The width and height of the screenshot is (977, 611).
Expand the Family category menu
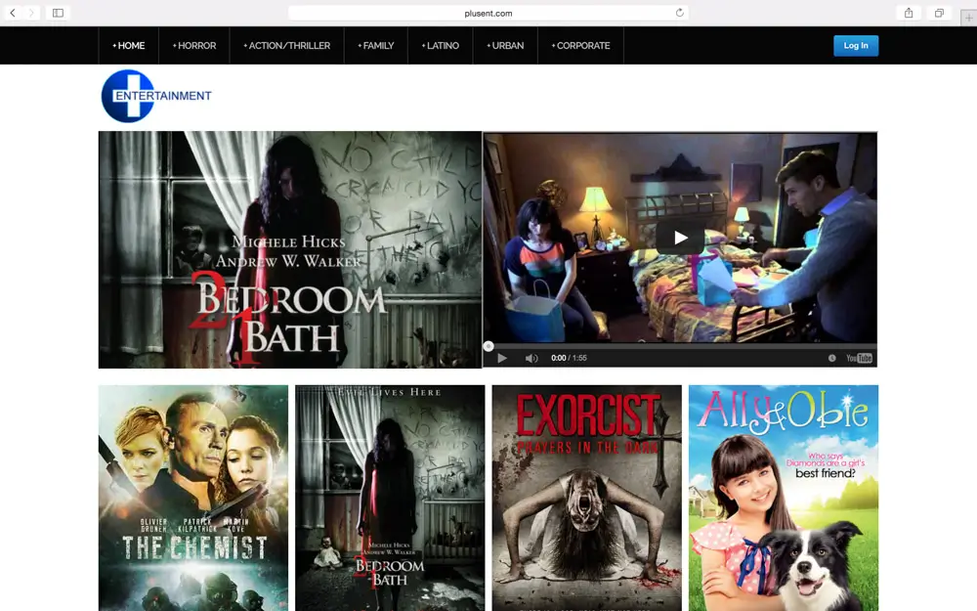376,46
